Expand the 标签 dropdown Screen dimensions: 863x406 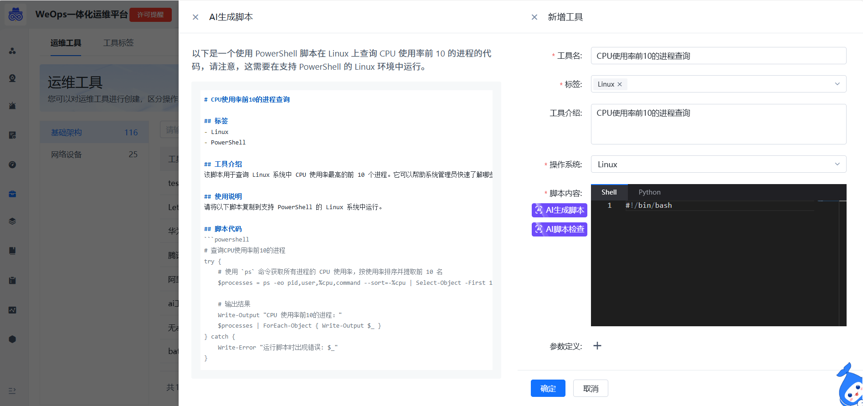pos(837,84)
